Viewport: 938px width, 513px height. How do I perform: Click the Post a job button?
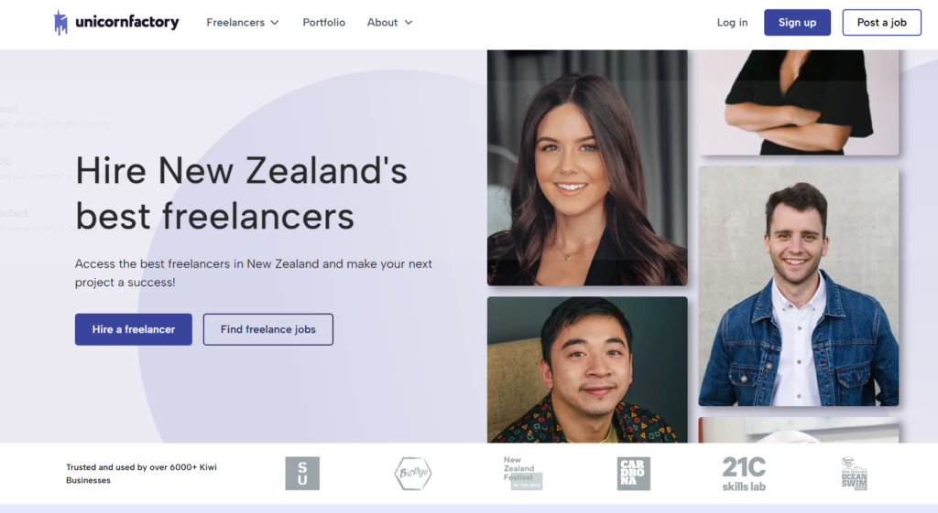click(x=882, y=23)
